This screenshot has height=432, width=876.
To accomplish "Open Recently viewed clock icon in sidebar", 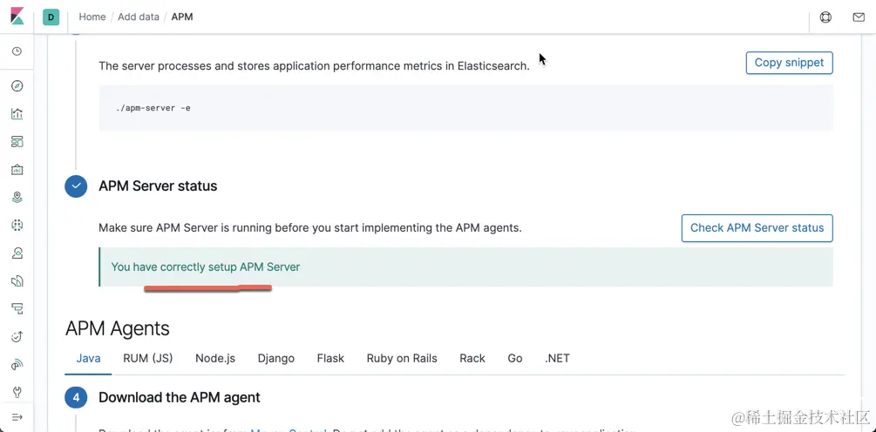I will coord(17,51).
